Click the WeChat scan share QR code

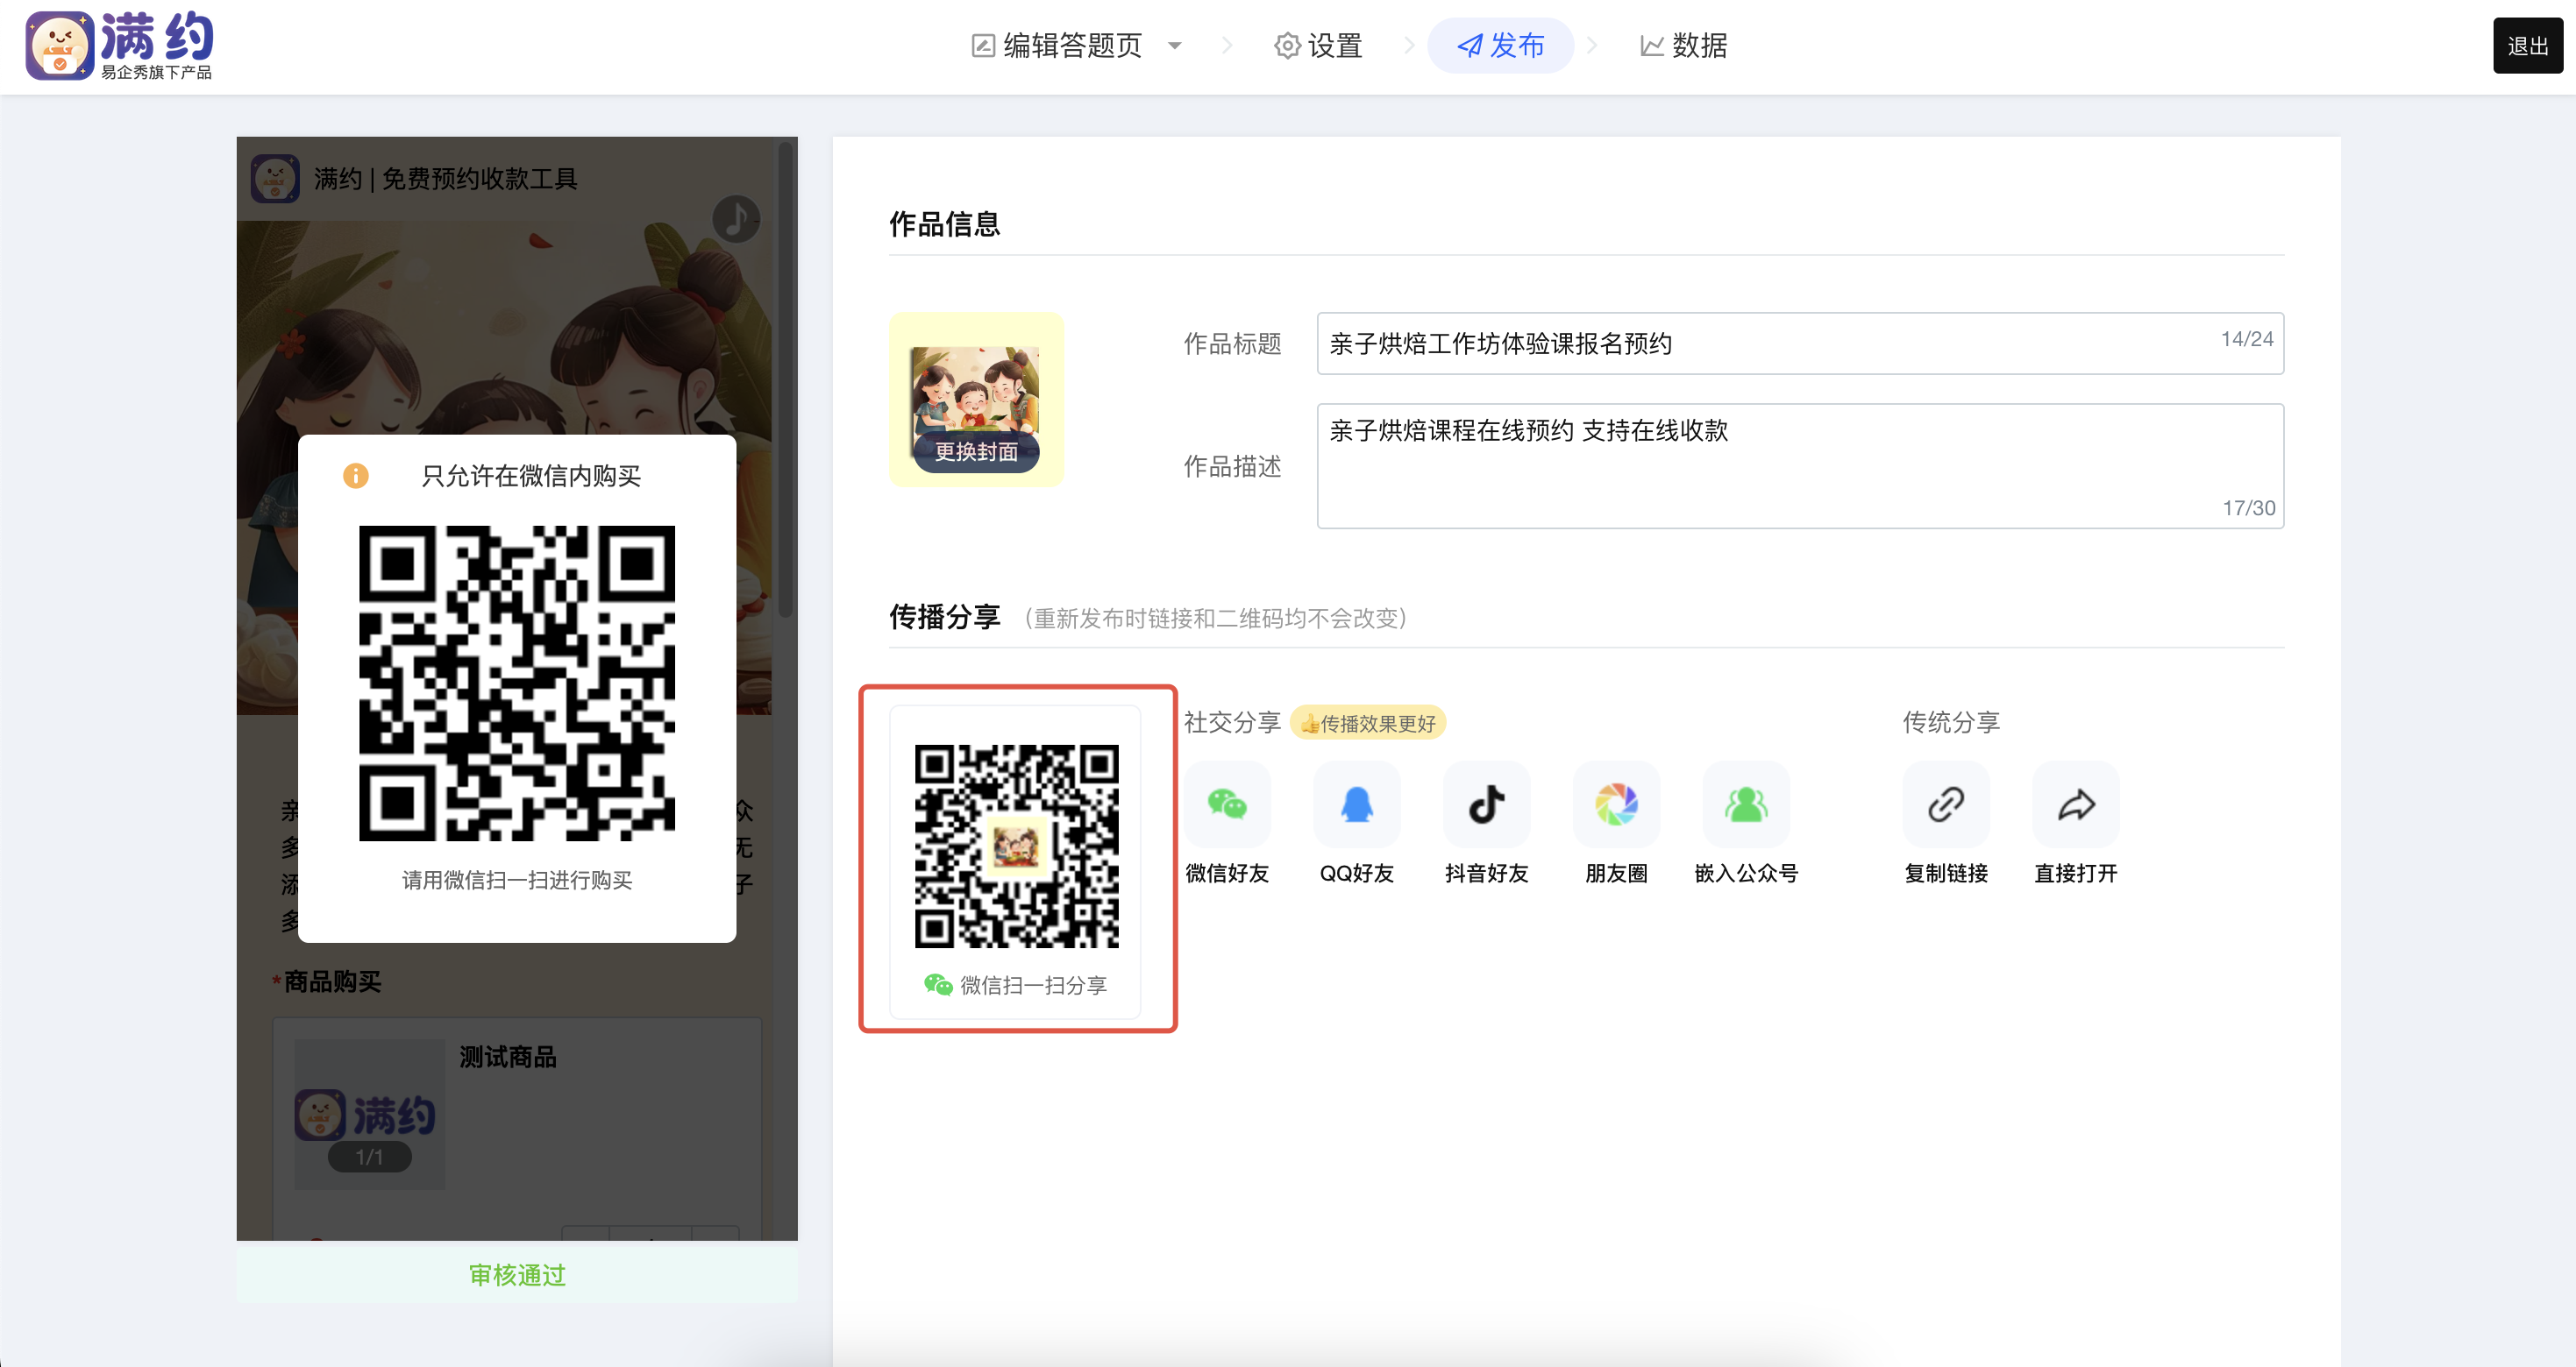[1016, 846]
